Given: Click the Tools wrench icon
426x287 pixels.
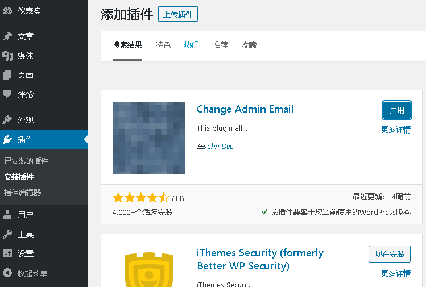Looking at the screenshot, I should click(7, 234).
